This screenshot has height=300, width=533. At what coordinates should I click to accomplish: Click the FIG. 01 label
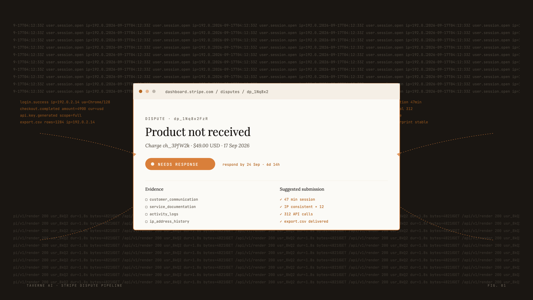pyautogui.click(x=497, y=285)
